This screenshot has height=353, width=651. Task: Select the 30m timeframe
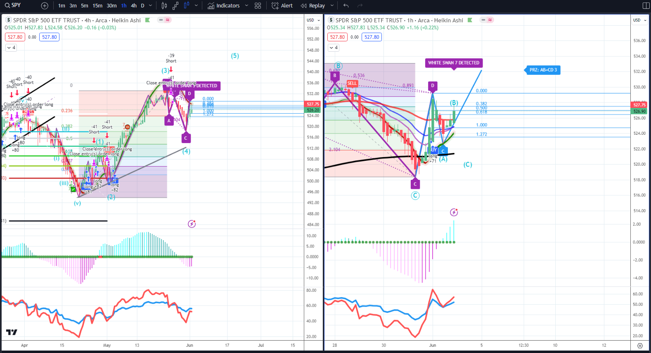(111, 6)
